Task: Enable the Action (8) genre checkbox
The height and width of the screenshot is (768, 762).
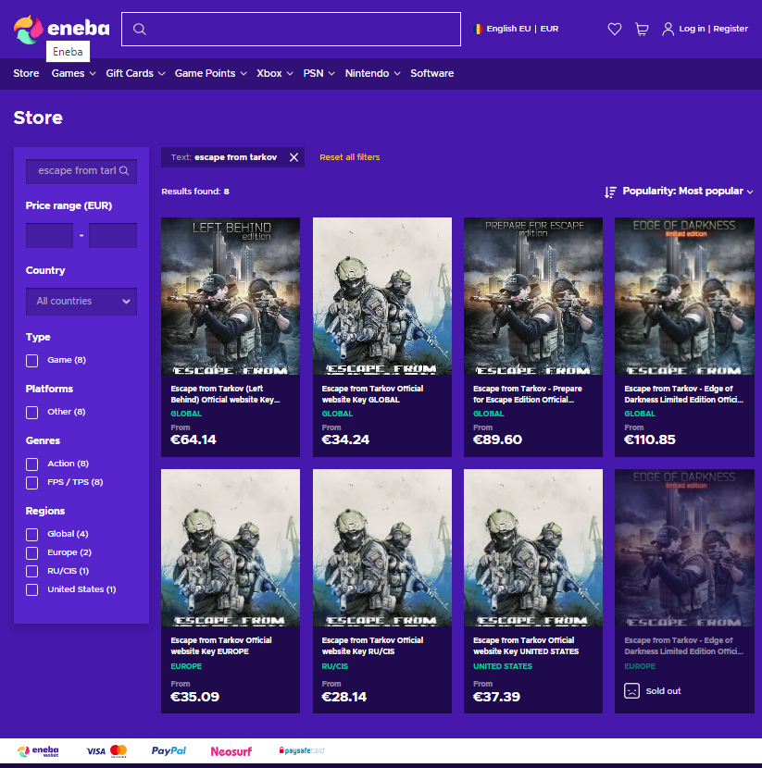Action: coord(31,464)
